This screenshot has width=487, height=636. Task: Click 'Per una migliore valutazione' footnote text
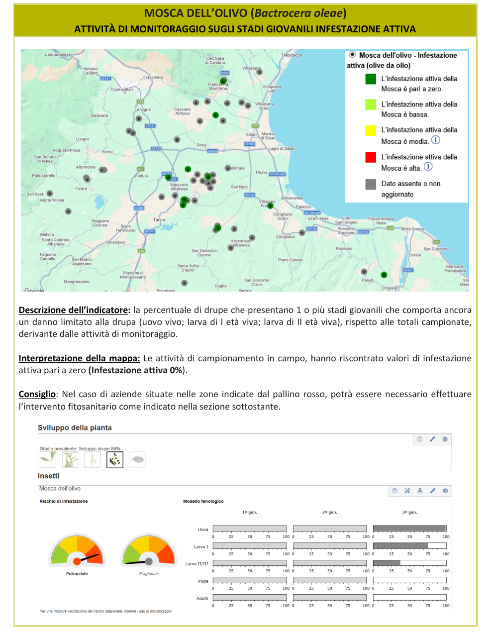point(105,611)
